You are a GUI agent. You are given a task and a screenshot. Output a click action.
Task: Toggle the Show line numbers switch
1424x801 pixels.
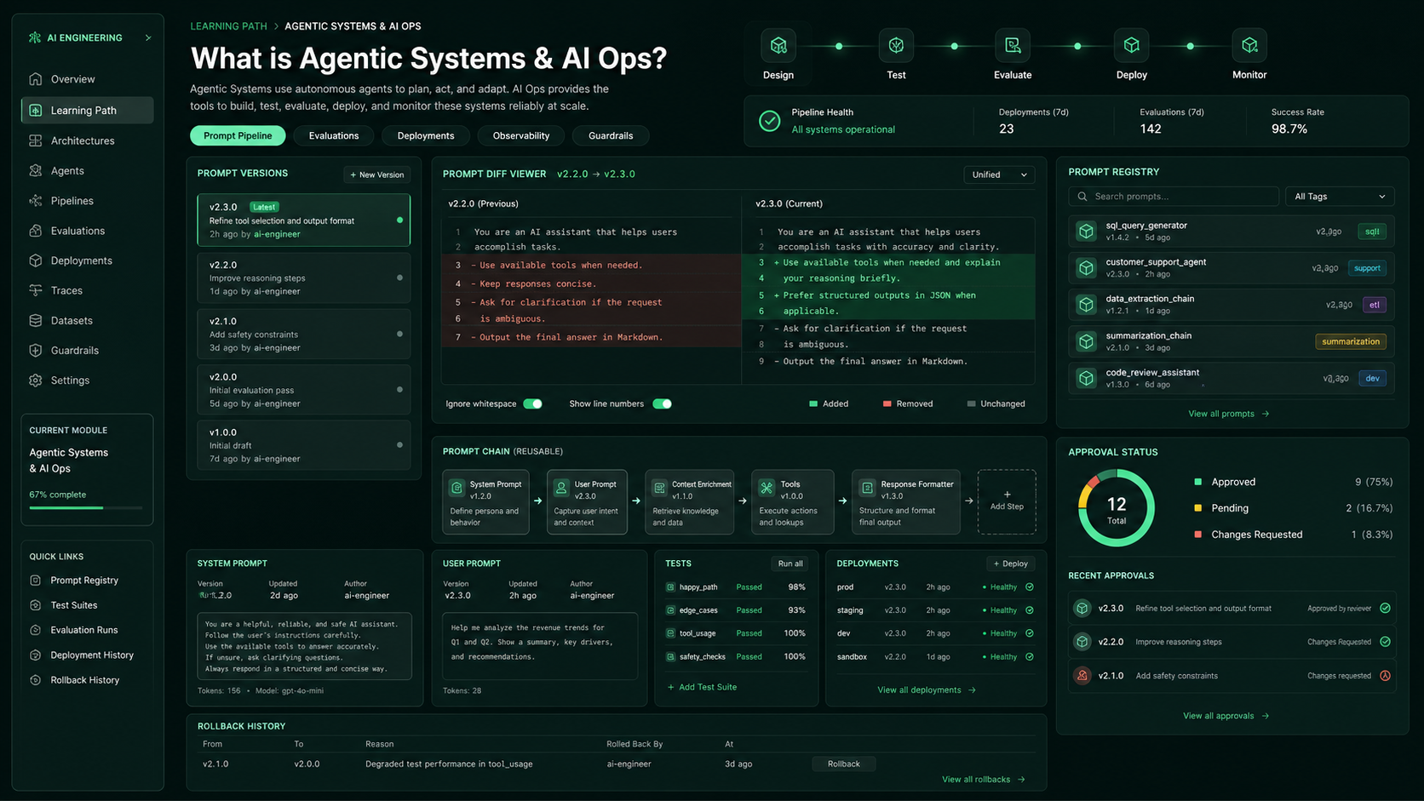tap(662, 403)
